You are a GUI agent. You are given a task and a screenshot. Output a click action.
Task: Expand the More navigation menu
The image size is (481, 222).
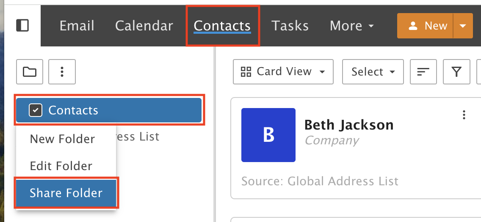(352, 26)
